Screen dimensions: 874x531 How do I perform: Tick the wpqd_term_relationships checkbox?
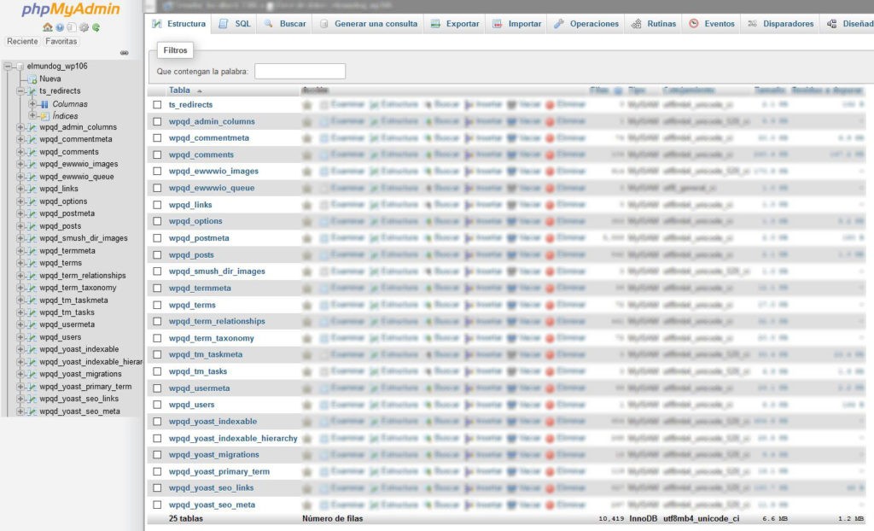(157, 321)
